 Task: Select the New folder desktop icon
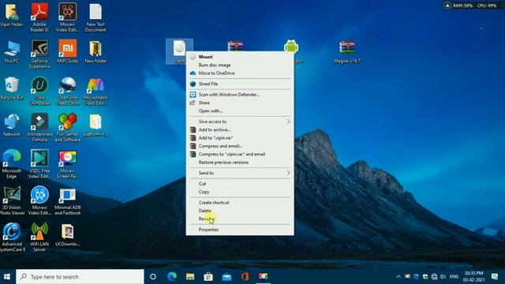click(x=95, y=51)
